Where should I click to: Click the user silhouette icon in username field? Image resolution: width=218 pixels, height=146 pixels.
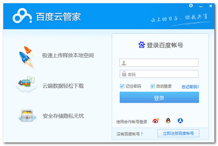(124, 63)
